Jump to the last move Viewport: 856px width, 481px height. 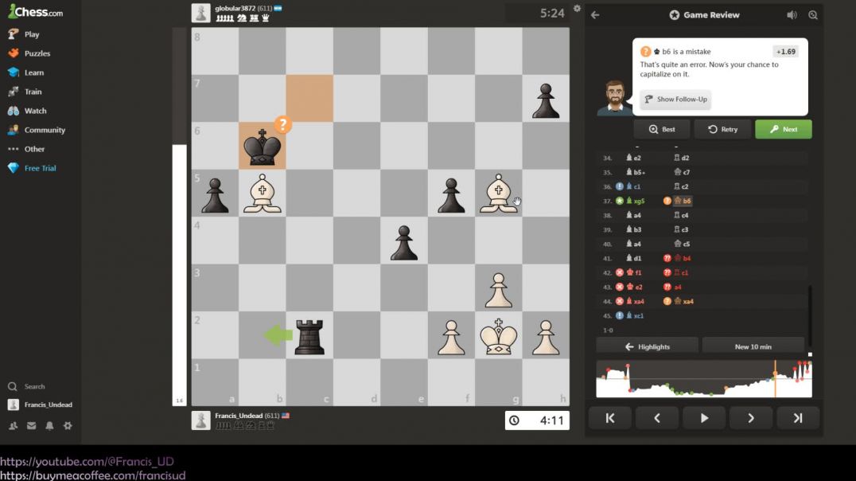(x=798, y=418)
